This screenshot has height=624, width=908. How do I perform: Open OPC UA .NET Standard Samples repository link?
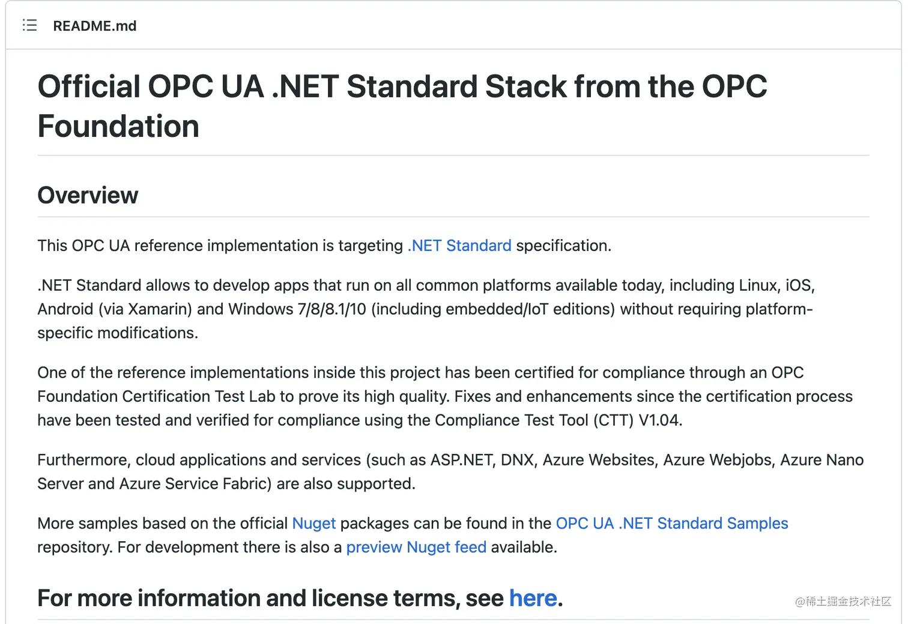click(x=672, y=523)
